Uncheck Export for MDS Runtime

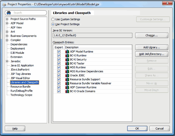[x=59, y=67]
